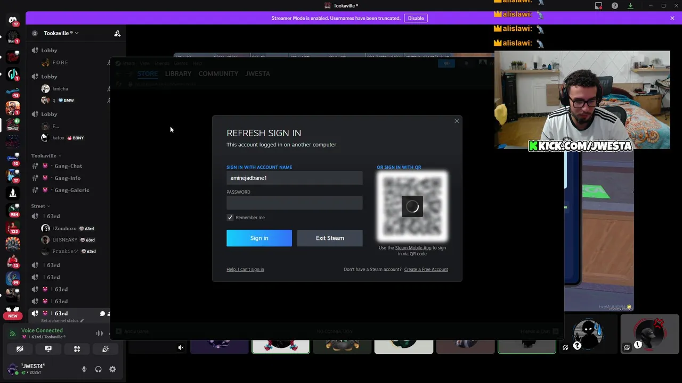This screenshot has height=383, width=682.
Task: Click the QR code sign-in image
Action: point(412,206)
